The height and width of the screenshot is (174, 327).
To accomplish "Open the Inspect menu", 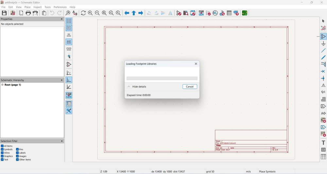I will [38, 7].
